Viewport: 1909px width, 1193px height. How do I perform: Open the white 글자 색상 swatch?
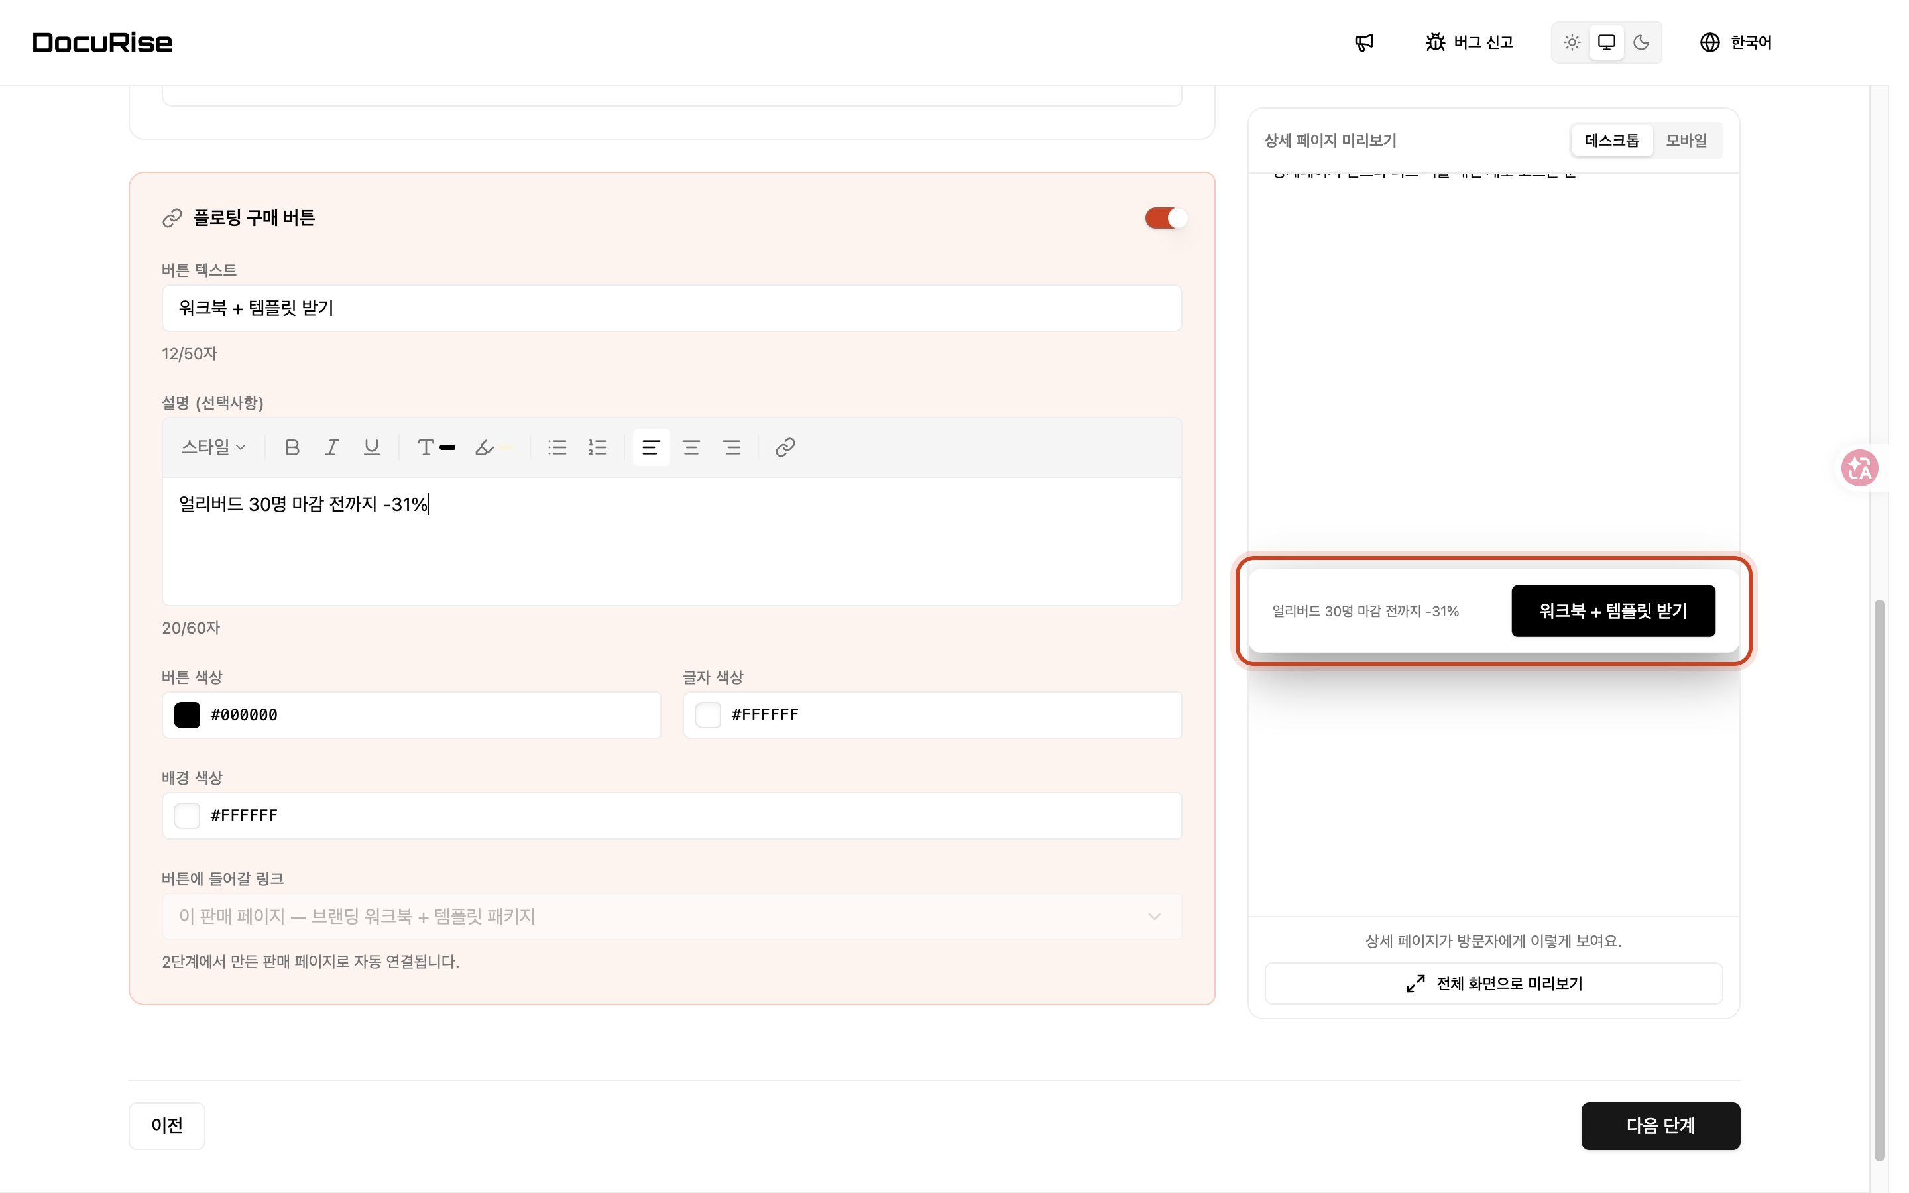coord(708,715)
